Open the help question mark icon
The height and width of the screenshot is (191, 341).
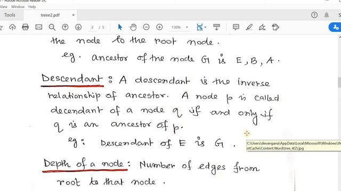(314, 15)
